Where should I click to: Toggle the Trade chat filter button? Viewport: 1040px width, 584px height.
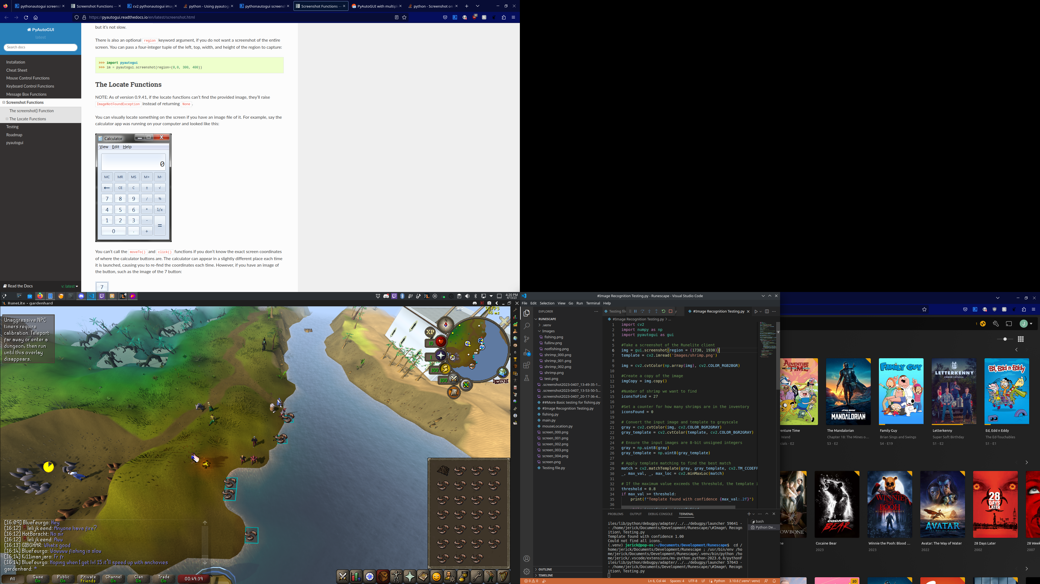click(164, 579)
